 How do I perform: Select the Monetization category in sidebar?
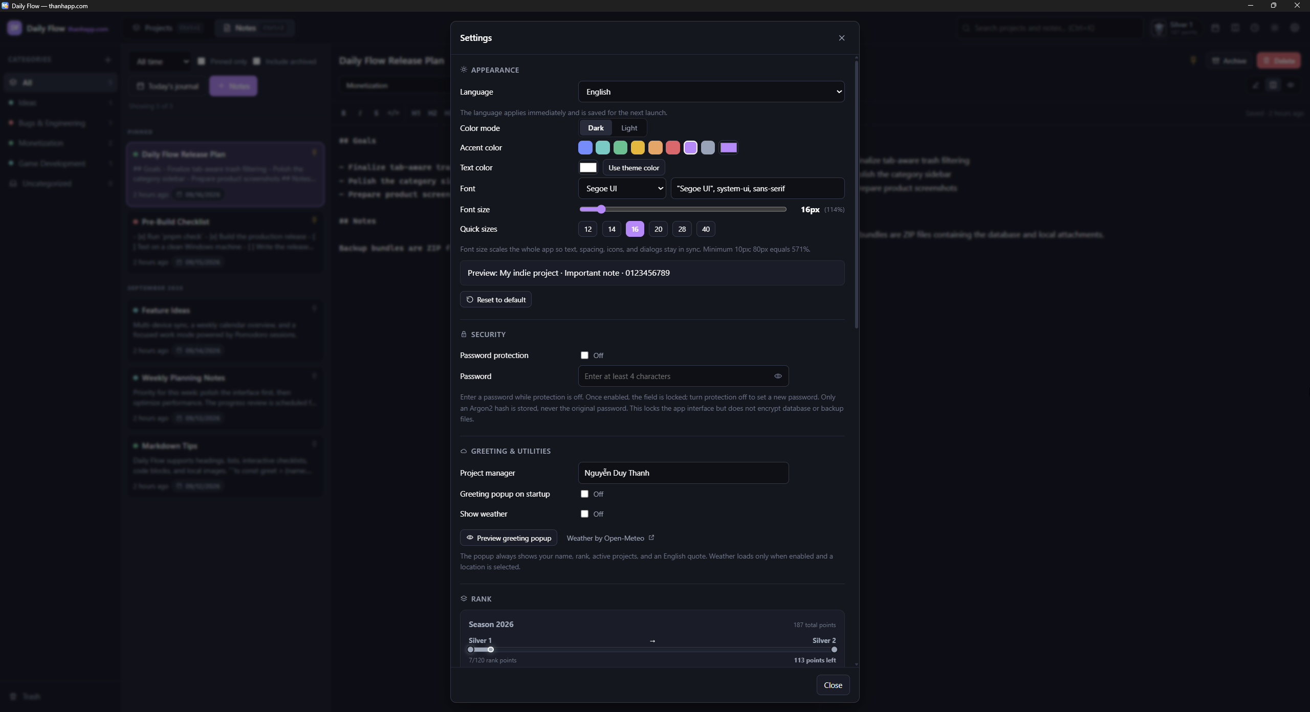click(x=60, y=143)
